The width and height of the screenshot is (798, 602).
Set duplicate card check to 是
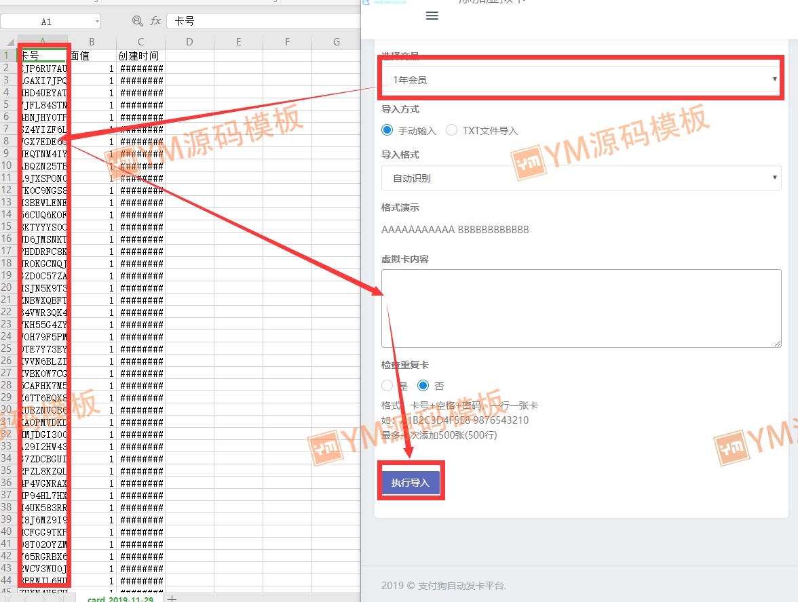[387, 386]
